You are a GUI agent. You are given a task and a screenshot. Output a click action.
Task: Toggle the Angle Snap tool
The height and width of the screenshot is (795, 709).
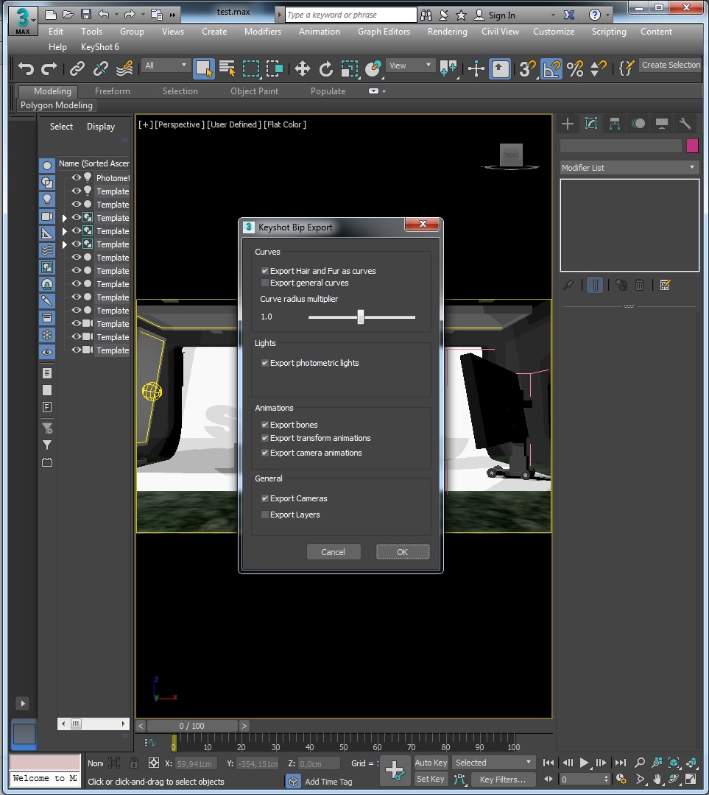coord(551,68)
